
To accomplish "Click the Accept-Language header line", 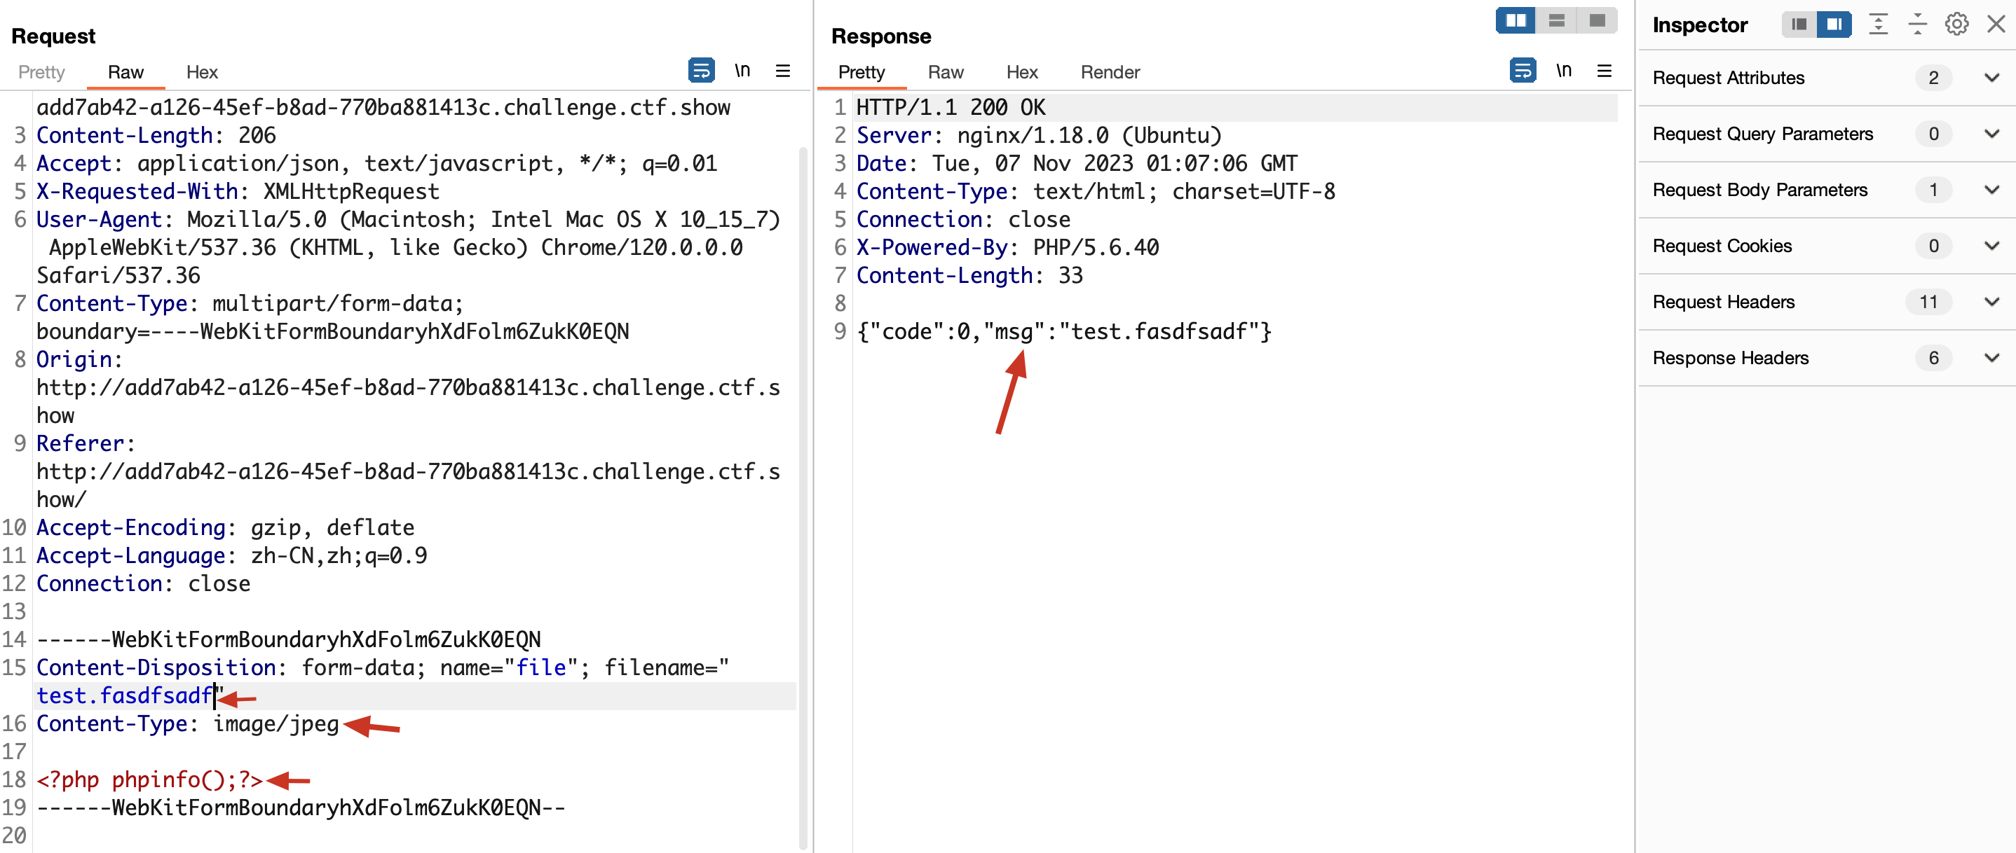I will click(231, 556).
